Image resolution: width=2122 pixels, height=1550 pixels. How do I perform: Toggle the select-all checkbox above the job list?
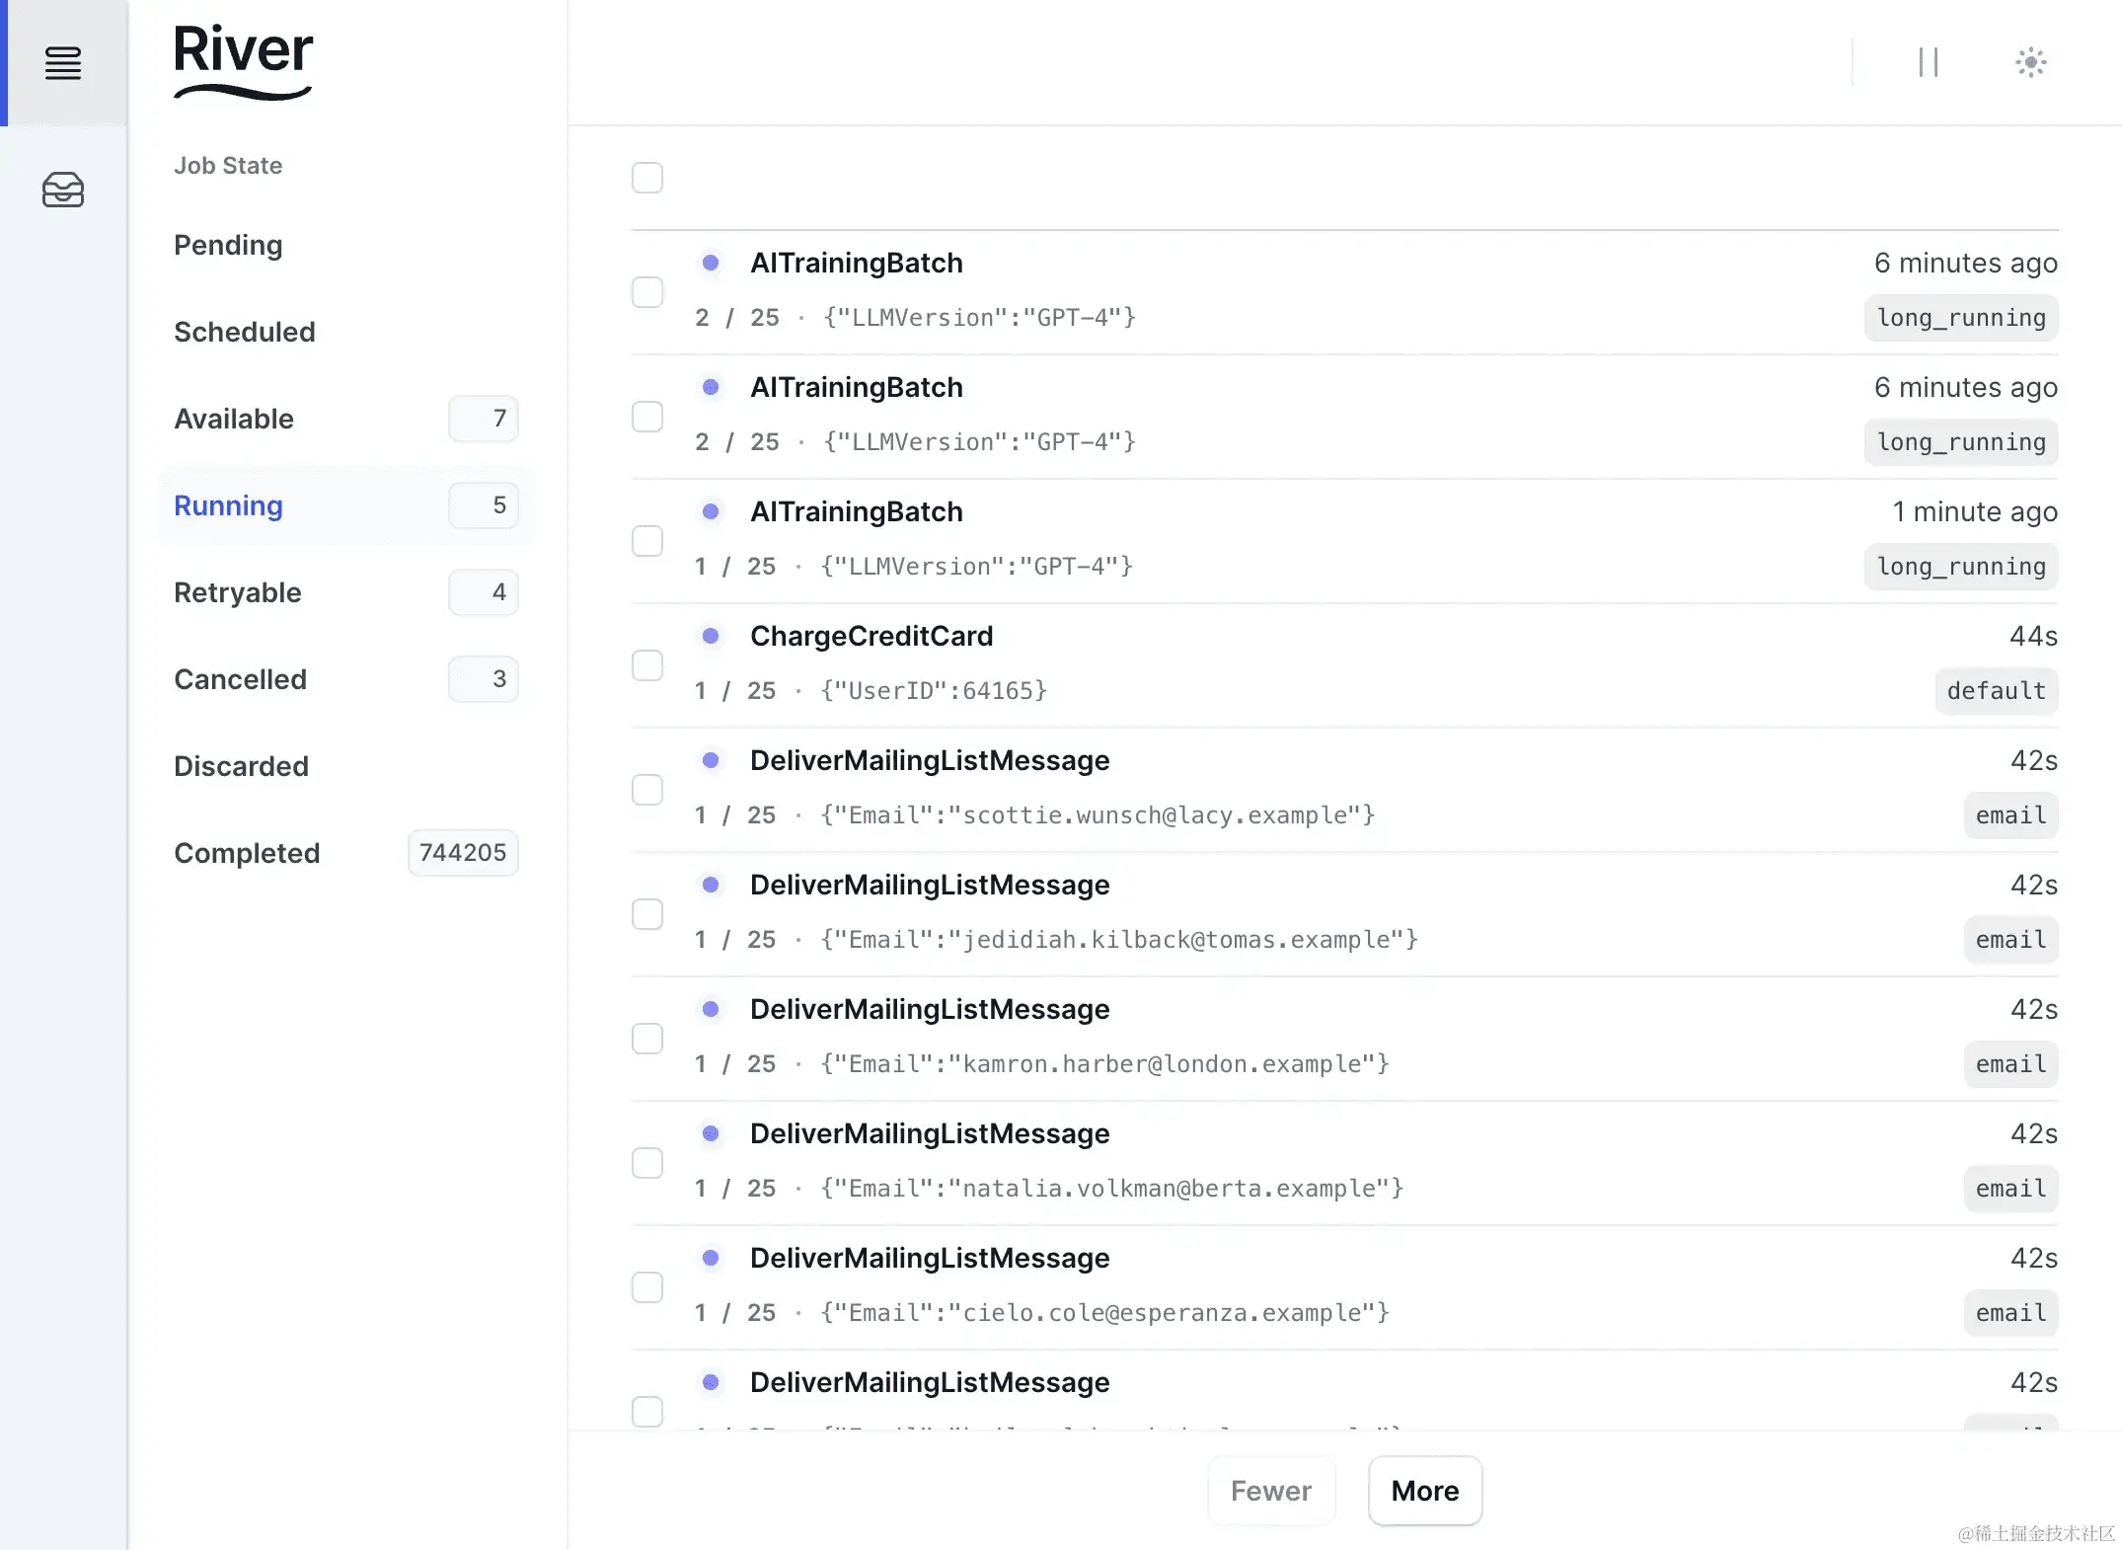647,178
